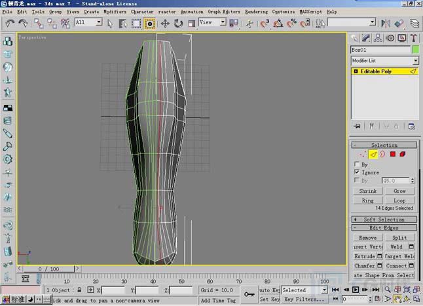Viewport: 423px width, 306px height.
Task: Open Select by Name tool
Action: point(122,24)
